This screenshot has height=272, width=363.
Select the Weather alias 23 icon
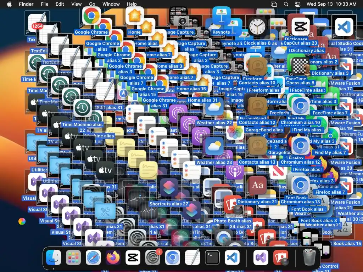point(214,146)
